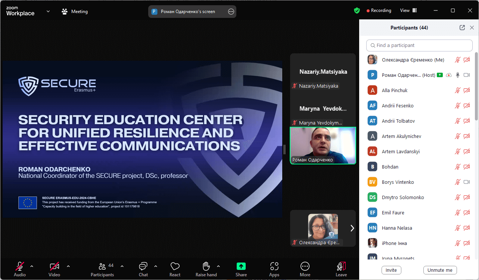The image size is (479, 280).
Task: Select participant Dmytro Solomonko in list
Action: tap(419, 197)
